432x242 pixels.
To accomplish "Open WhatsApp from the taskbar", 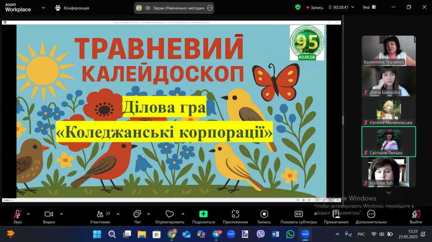I will (x=290, y=234).
